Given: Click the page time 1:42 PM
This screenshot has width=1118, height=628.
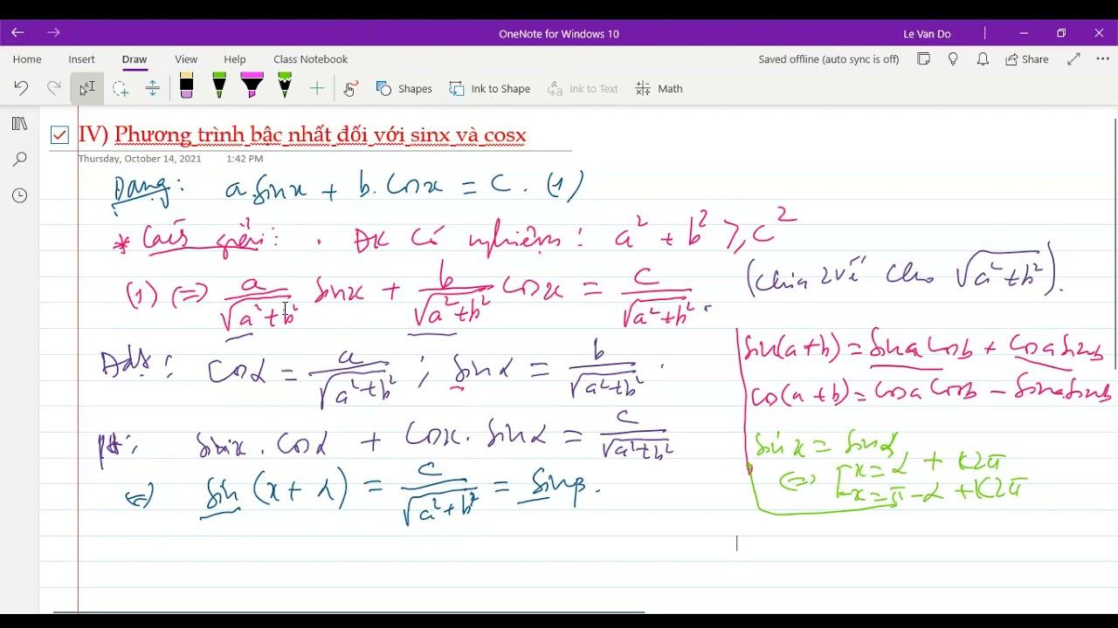Looking at the screenshot, I should 245,159.
